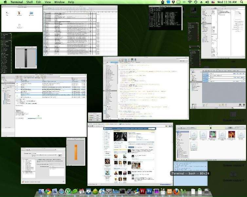Open the Apple menu

click(5, 2)
